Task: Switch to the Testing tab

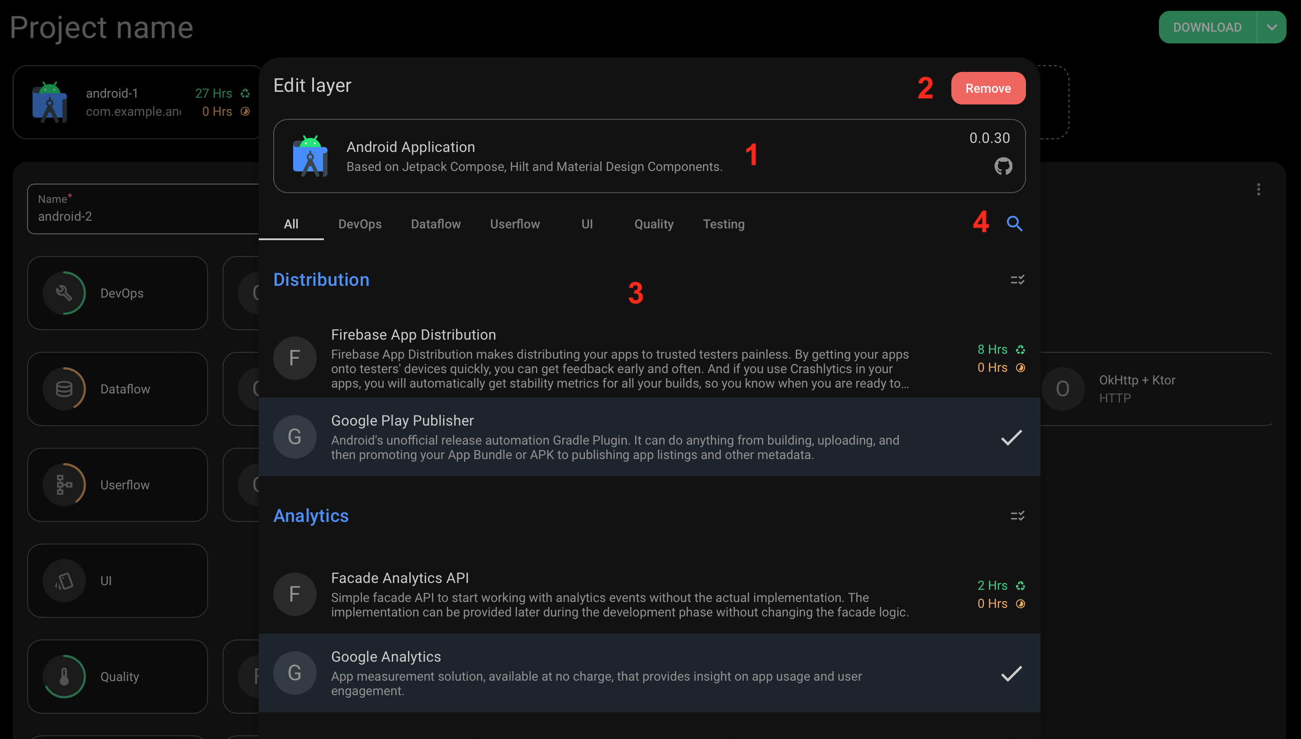Action: tap(723, 224)
